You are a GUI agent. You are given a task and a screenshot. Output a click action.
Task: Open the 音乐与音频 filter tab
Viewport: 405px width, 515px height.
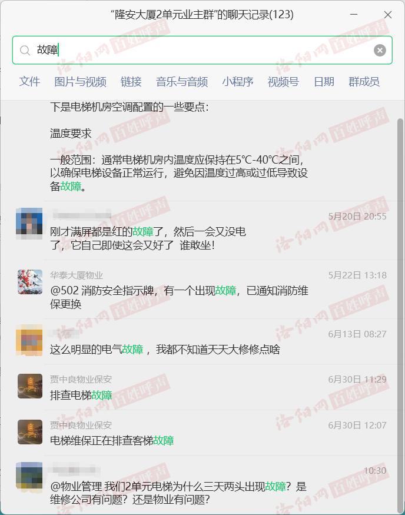[x=182, y=81]
